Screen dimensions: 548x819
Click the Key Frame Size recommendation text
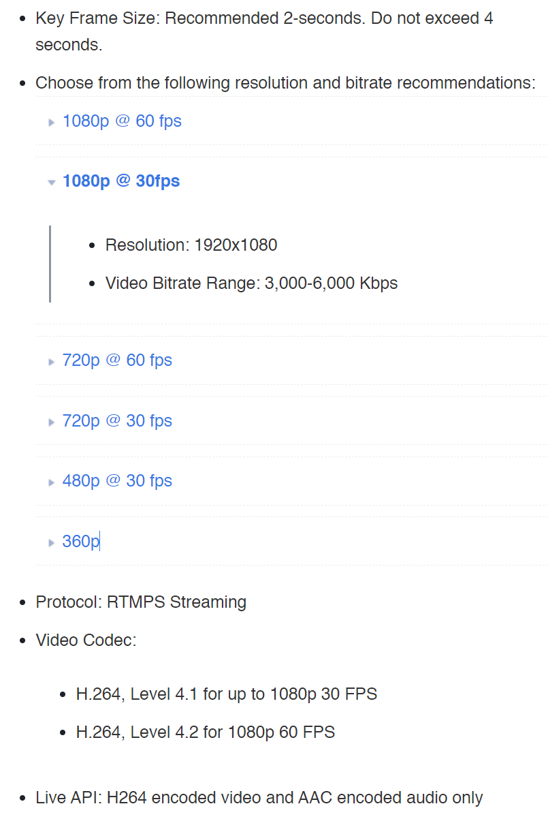point(265,31)
